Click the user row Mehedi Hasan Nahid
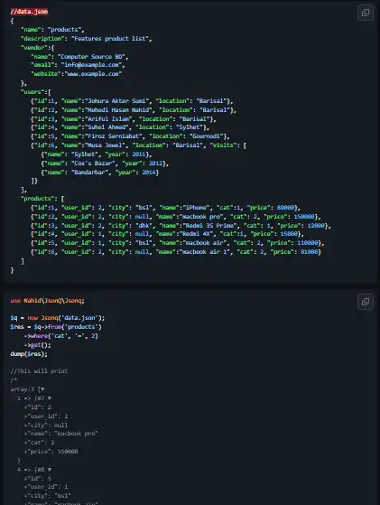This screenshot has height=505, width=380. [x=134, y=110]
